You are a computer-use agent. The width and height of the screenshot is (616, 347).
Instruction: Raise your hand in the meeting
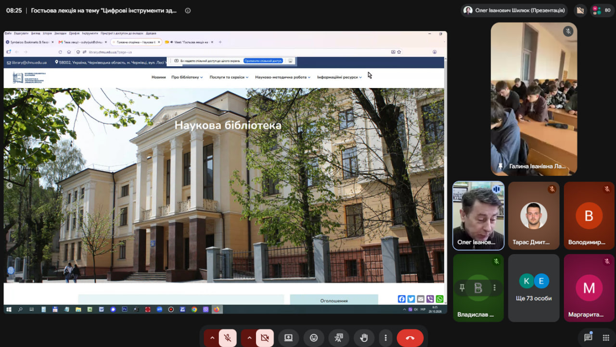pyautogui.click(x=364, y=338)
